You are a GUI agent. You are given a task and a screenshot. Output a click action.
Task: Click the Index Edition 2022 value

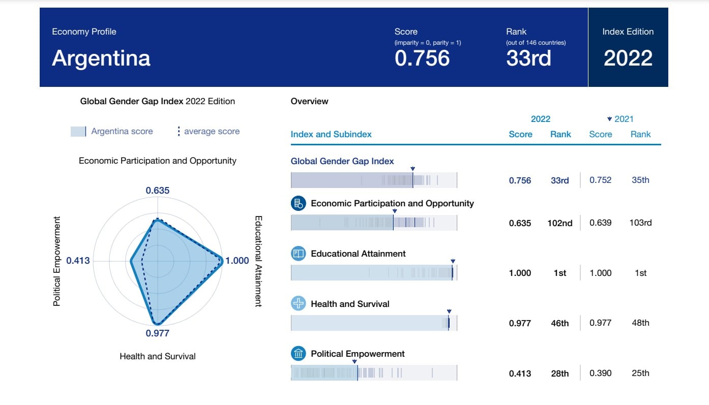coord(628,58)
